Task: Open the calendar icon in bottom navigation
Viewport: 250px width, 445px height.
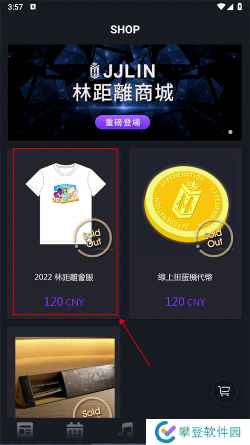Action: point(75,430)
